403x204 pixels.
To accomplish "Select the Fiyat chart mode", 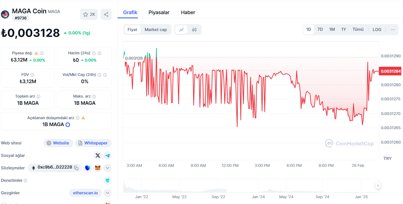I will (132, 30).
